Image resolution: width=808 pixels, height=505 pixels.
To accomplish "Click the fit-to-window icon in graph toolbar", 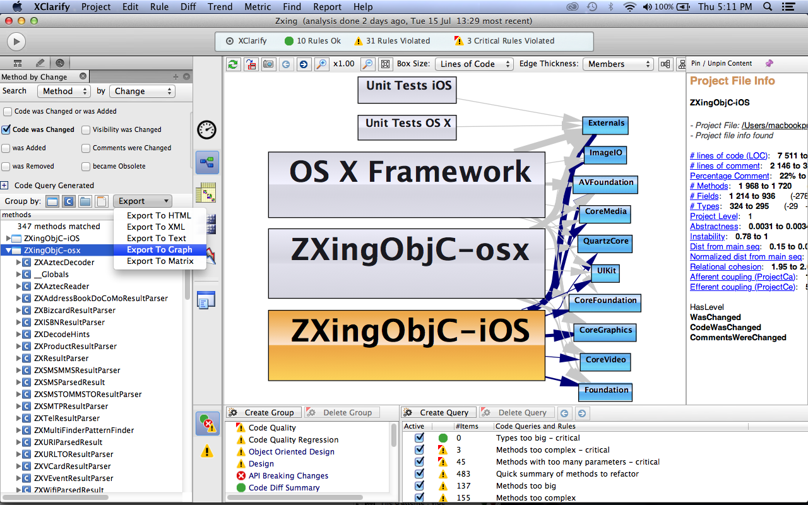I will click(384, 64).
